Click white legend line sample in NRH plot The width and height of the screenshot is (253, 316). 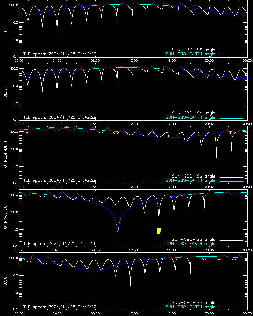pyautogui.click(x=231, y=51)
